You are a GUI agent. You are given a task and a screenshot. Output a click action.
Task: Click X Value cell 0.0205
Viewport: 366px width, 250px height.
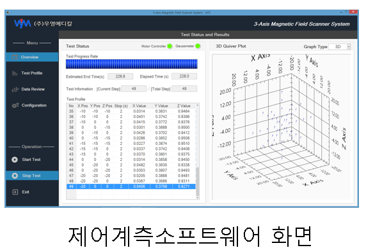(x=139, y=176)
